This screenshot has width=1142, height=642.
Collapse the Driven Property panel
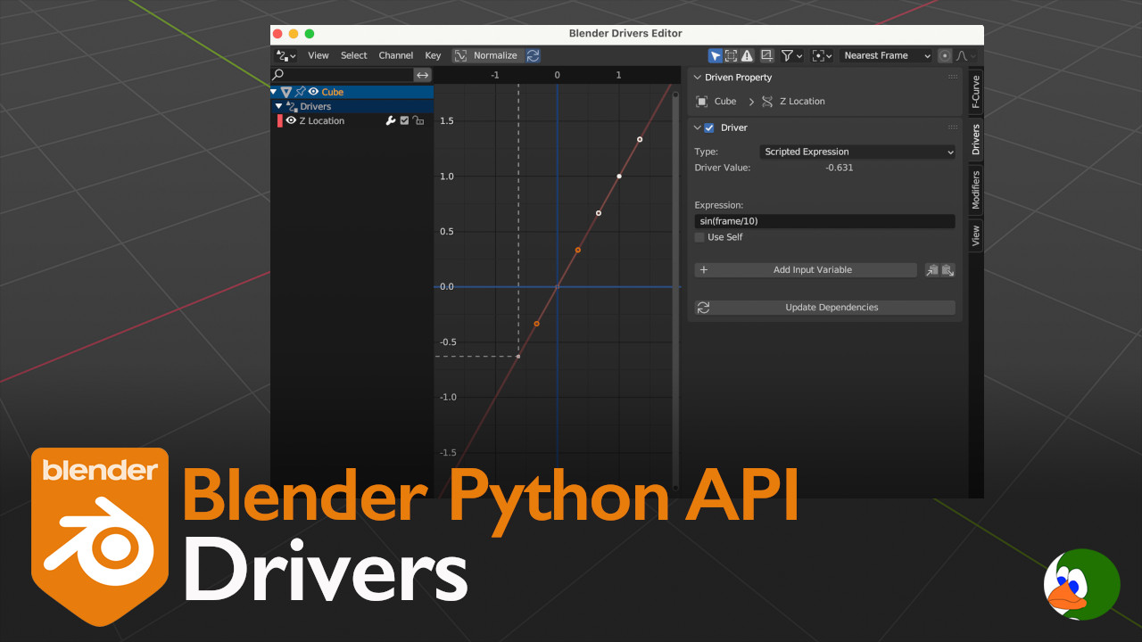coord(698,78)
